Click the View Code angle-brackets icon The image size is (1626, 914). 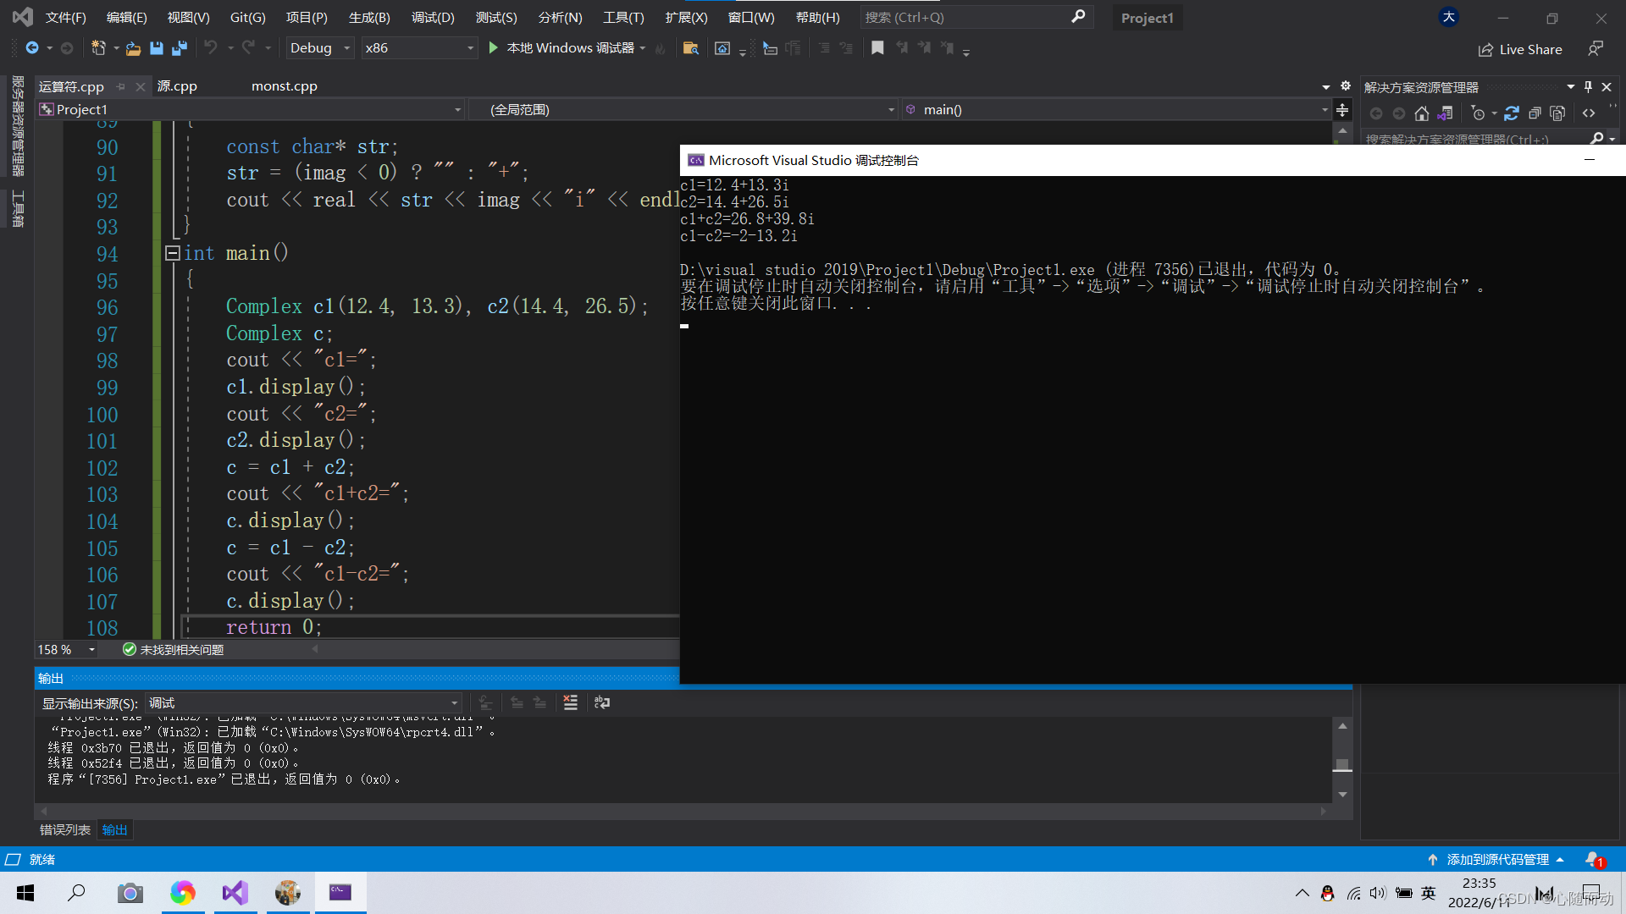[1589, 113]
